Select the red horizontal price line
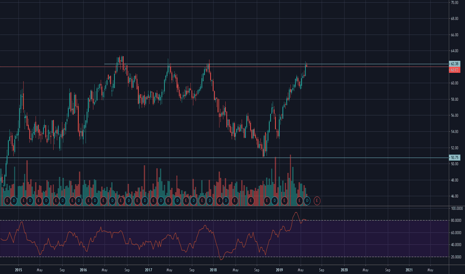The height and width of the screenshot is (274, 465). coord(224,67)
